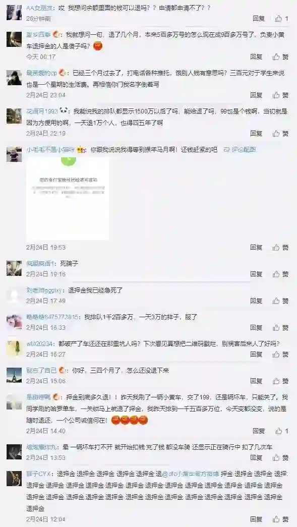Open profile of user 是甜�B鸭

(x=39, y=397)
